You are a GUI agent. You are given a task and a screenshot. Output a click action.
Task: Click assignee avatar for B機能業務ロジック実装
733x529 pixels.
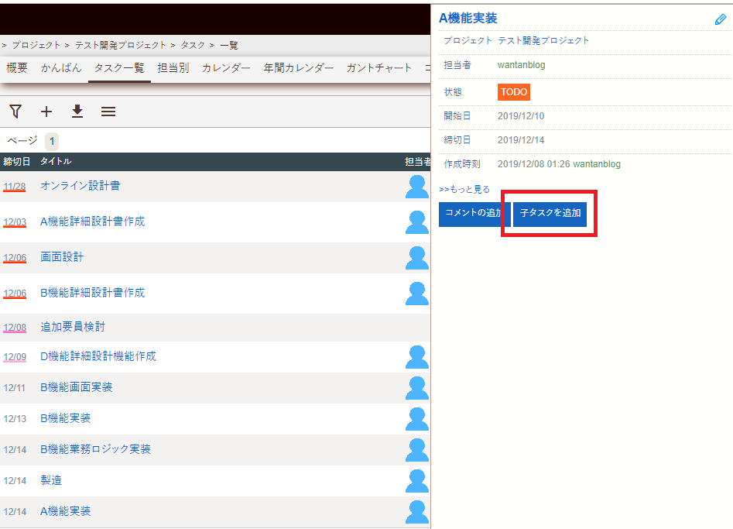coord(417,449)
